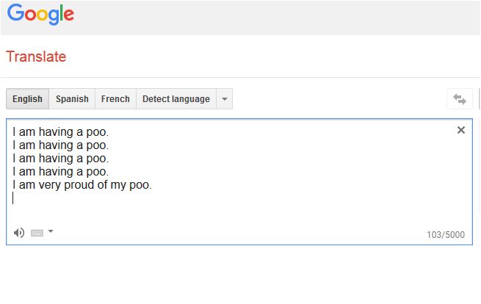Listen to the source text via speaker

(19, 233)
